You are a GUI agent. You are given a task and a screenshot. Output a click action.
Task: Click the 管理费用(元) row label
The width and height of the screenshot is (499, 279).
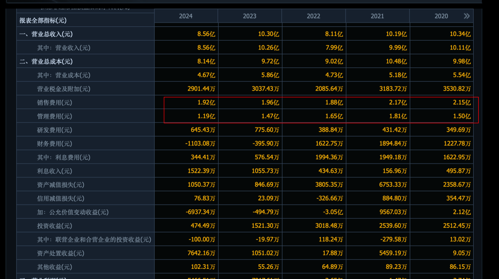pos(55,116)
